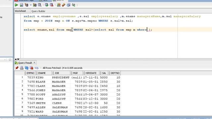Click the HIREDATE column header

[x=91, y=73]
